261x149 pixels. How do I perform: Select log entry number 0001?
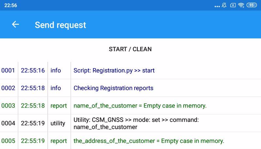(x=8, y=70)
